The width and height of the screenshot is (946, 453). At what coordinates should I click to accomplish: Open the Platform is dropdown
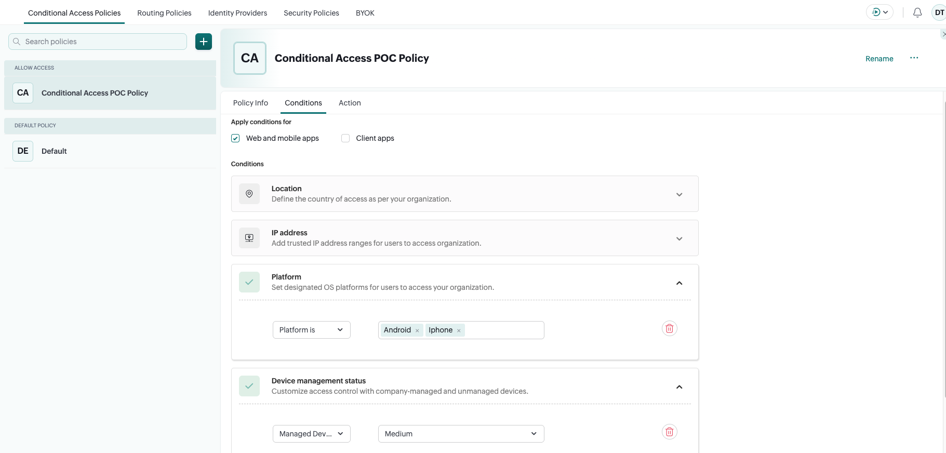coord(311,330)
